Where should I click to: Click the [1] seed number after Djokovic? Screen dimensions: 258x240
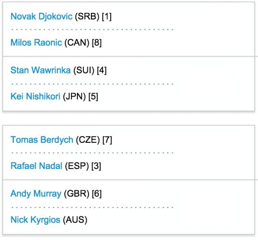(107, 16)
